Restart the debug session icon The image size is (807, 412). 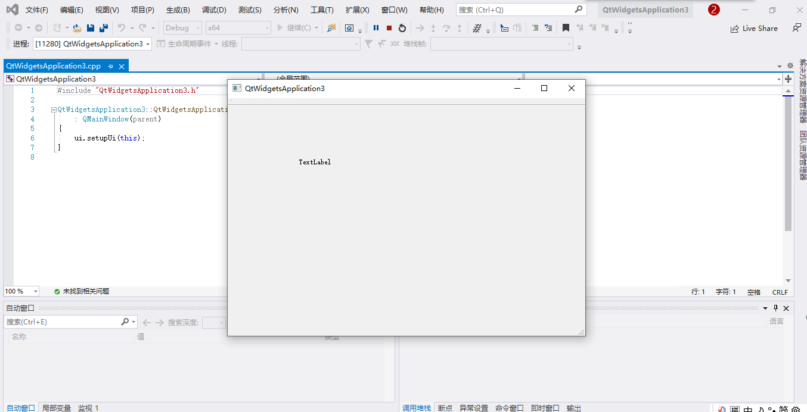coord(402,28)
